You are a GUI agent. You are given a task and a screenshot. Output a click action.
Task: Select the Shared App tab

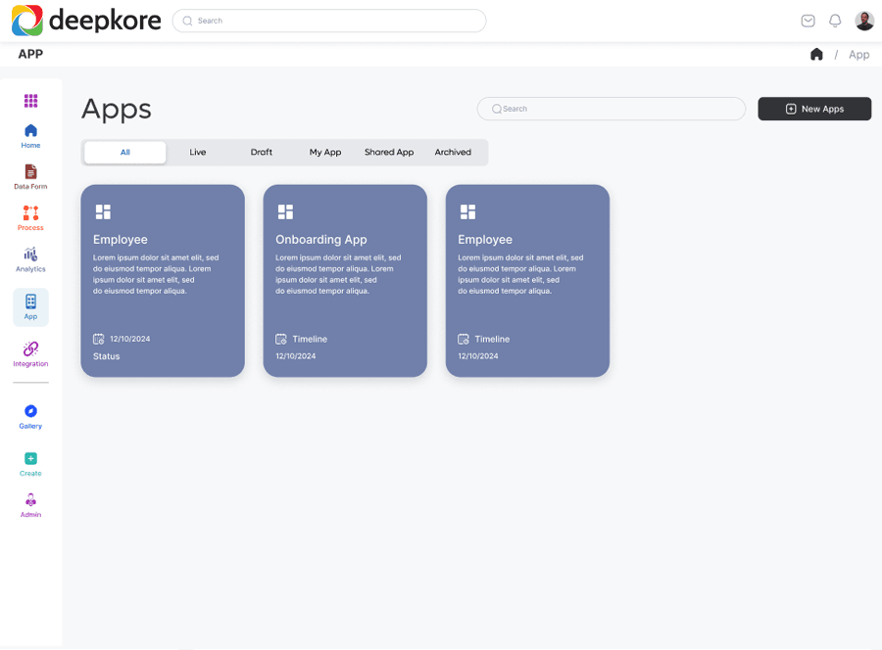click(x=389, y=153)
